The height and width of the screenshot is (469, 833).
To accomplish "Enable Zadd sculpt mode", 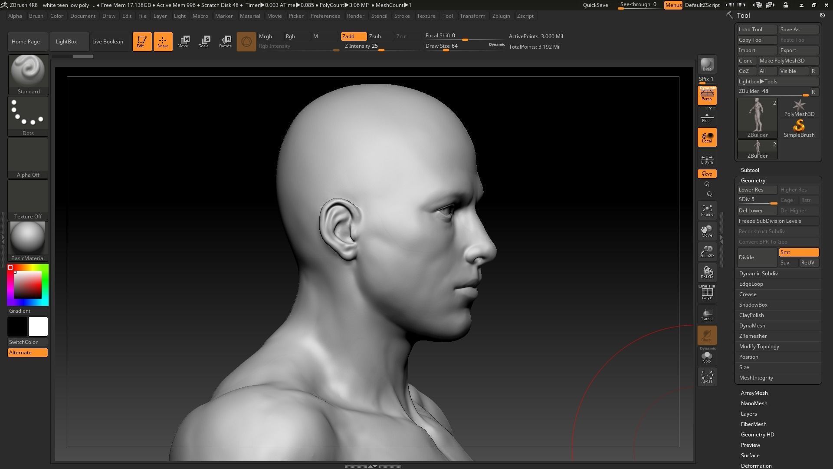I will click(x=354, y=36).
